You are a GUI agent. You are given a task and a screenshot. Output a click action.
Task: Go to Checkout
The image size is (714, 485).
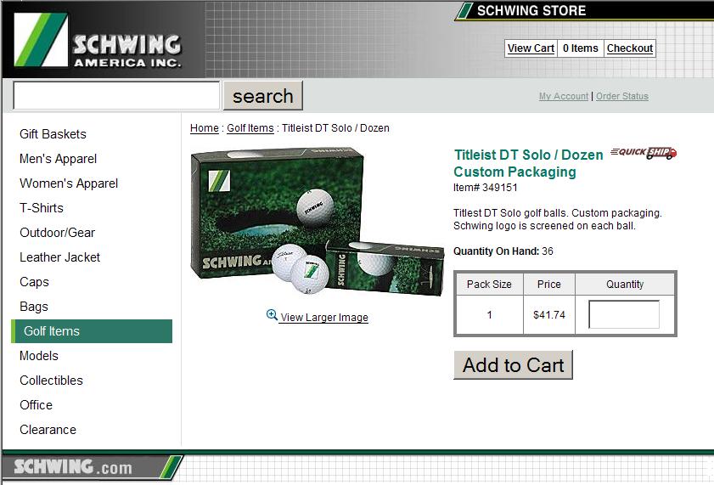[630, 48]
